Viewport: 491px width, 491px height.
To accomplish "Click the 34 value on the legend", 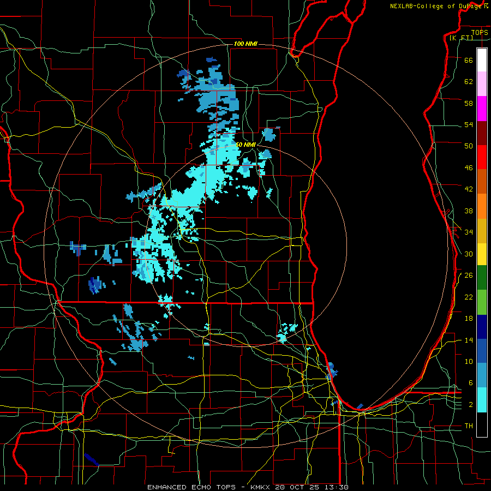I will coord(469,232).
